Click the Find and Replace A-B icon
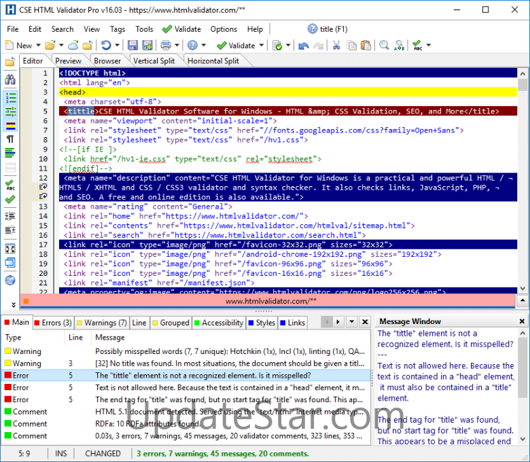The image size is (530, 462). coord(399,46)
